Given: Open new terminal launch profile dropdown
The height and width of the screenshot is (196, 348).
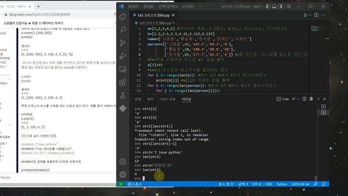Looking at the screenshot, I should (x=298, y=99).
